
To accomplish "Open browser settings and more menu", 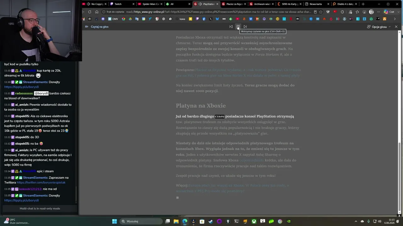I will tap(378, 12).
